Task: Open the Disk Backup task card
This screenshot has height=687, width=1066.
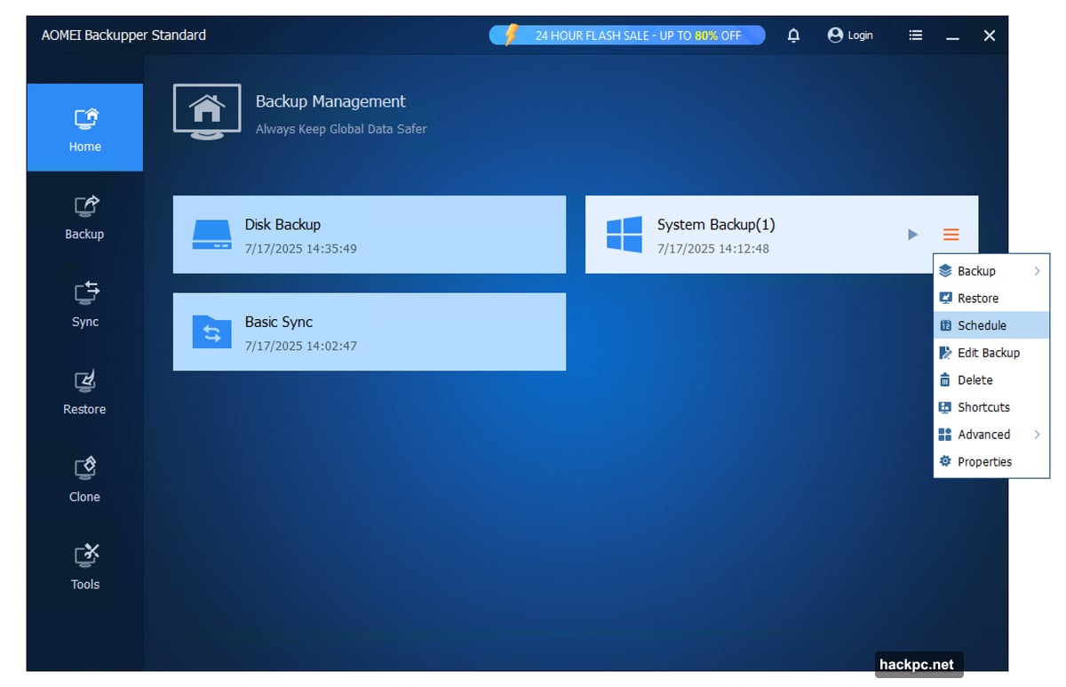Action: (369, 234)
